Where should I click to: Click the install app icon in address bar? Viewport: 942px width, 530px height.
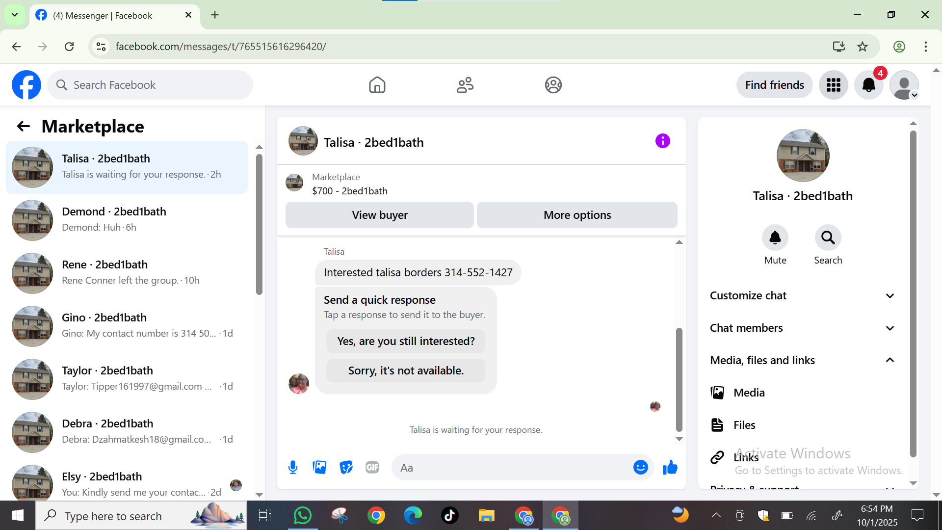coord(838,46)
